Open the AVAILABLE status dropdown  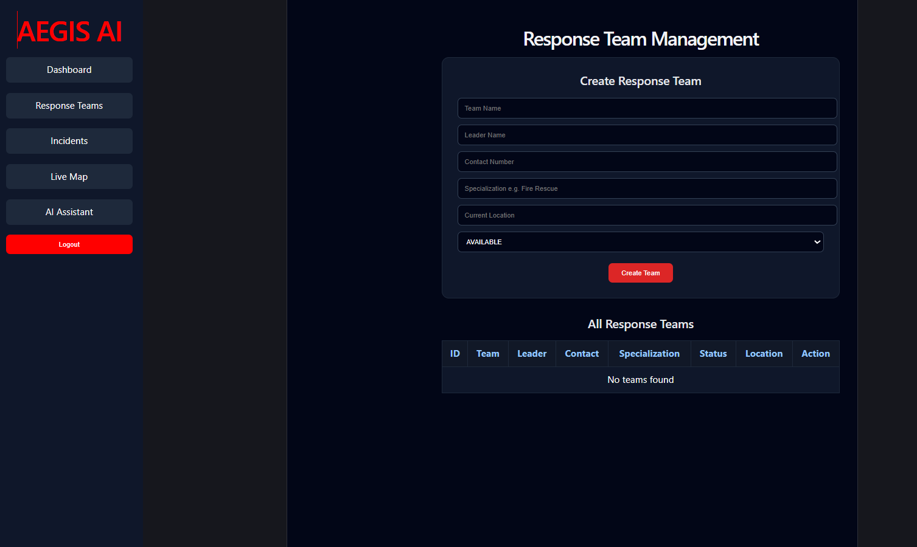click(x=640, y=242)
